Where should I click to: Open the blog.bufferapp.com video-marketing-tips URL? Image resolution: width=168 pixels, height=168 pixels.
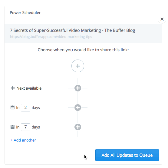(x=51, y=37)
